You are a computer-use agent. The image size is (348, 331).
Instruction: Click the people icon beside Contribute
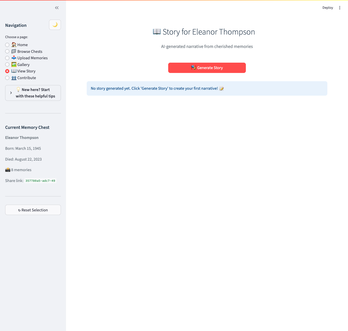14,78
